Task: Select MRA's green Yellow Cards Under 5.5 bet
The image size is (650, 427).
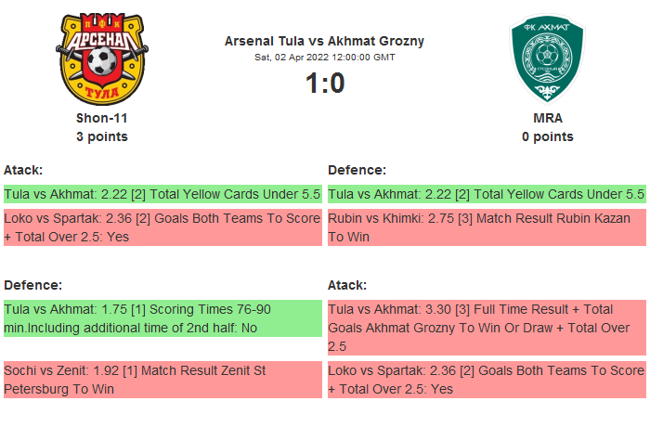Action: [x=487, y=194]
